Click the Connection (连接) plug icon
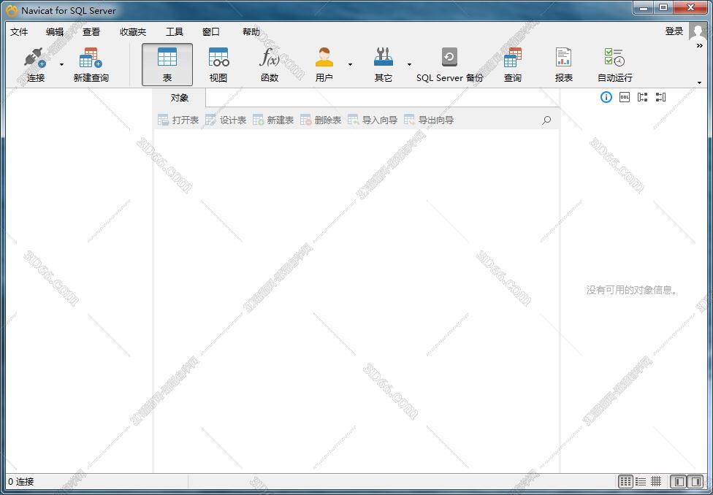Image resolution: width=713 pixels, height=495 pixels. point(36,58)
